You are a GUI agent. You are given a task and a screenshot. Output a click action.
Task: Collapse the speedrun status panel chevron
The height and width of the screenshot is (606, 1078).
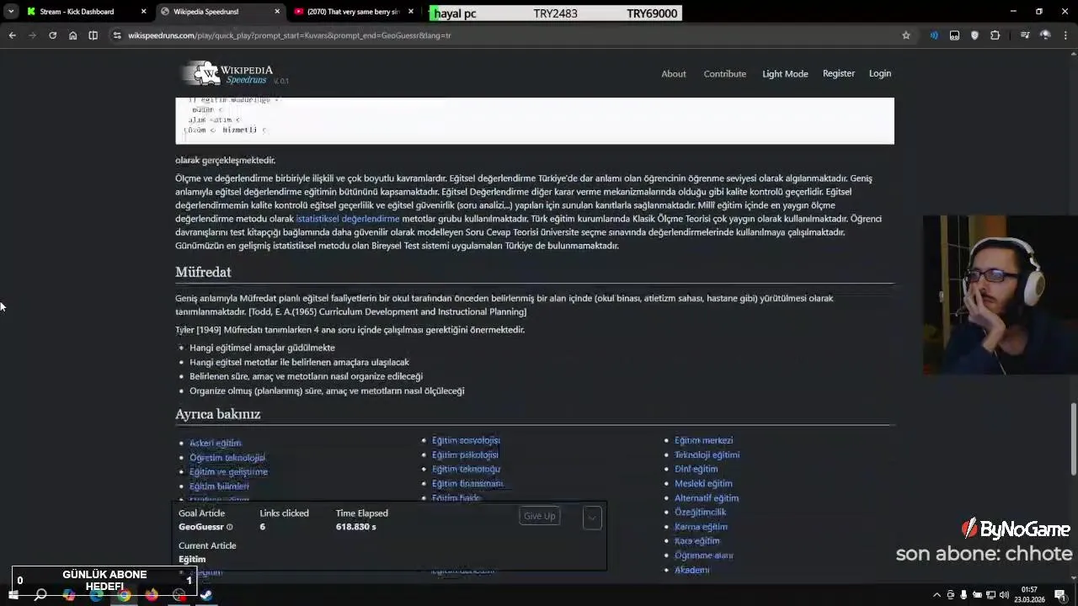(592, 518)
